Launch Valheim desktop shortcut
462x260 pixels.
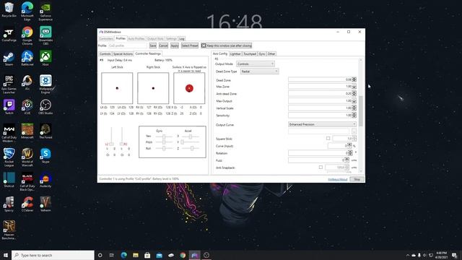click(x=45, y=204)
